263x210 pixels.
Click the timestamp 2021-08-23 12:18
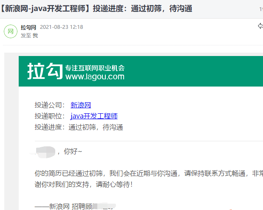coord(61,27)
